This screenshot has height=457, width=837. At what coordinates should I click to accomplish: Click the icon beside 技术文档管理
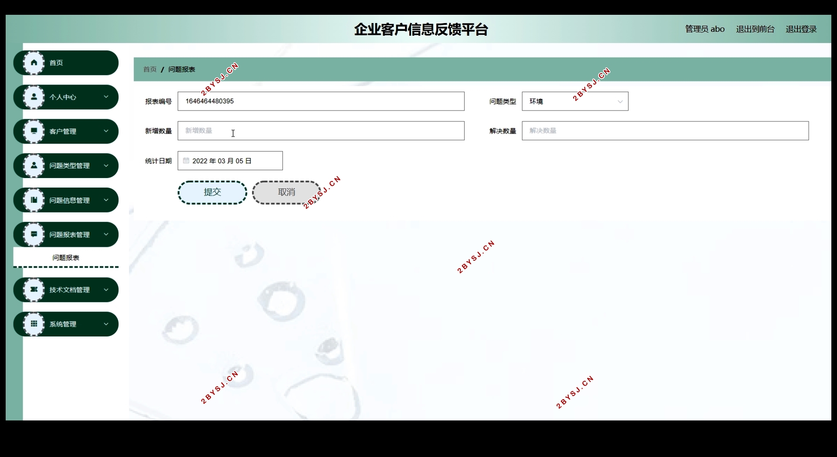click(x=34, y=289)
